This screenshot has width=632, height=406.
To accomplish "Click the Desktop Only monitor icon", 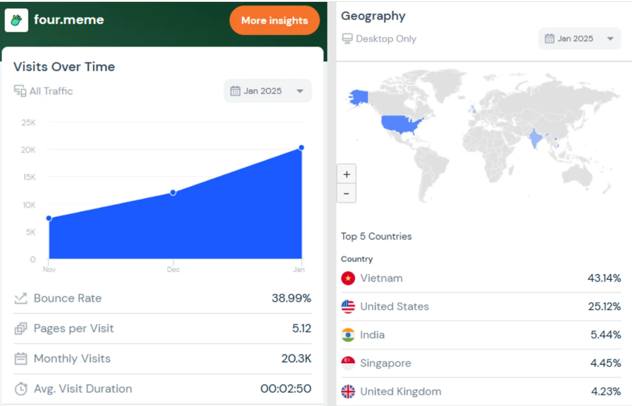I will pos(347,39).
